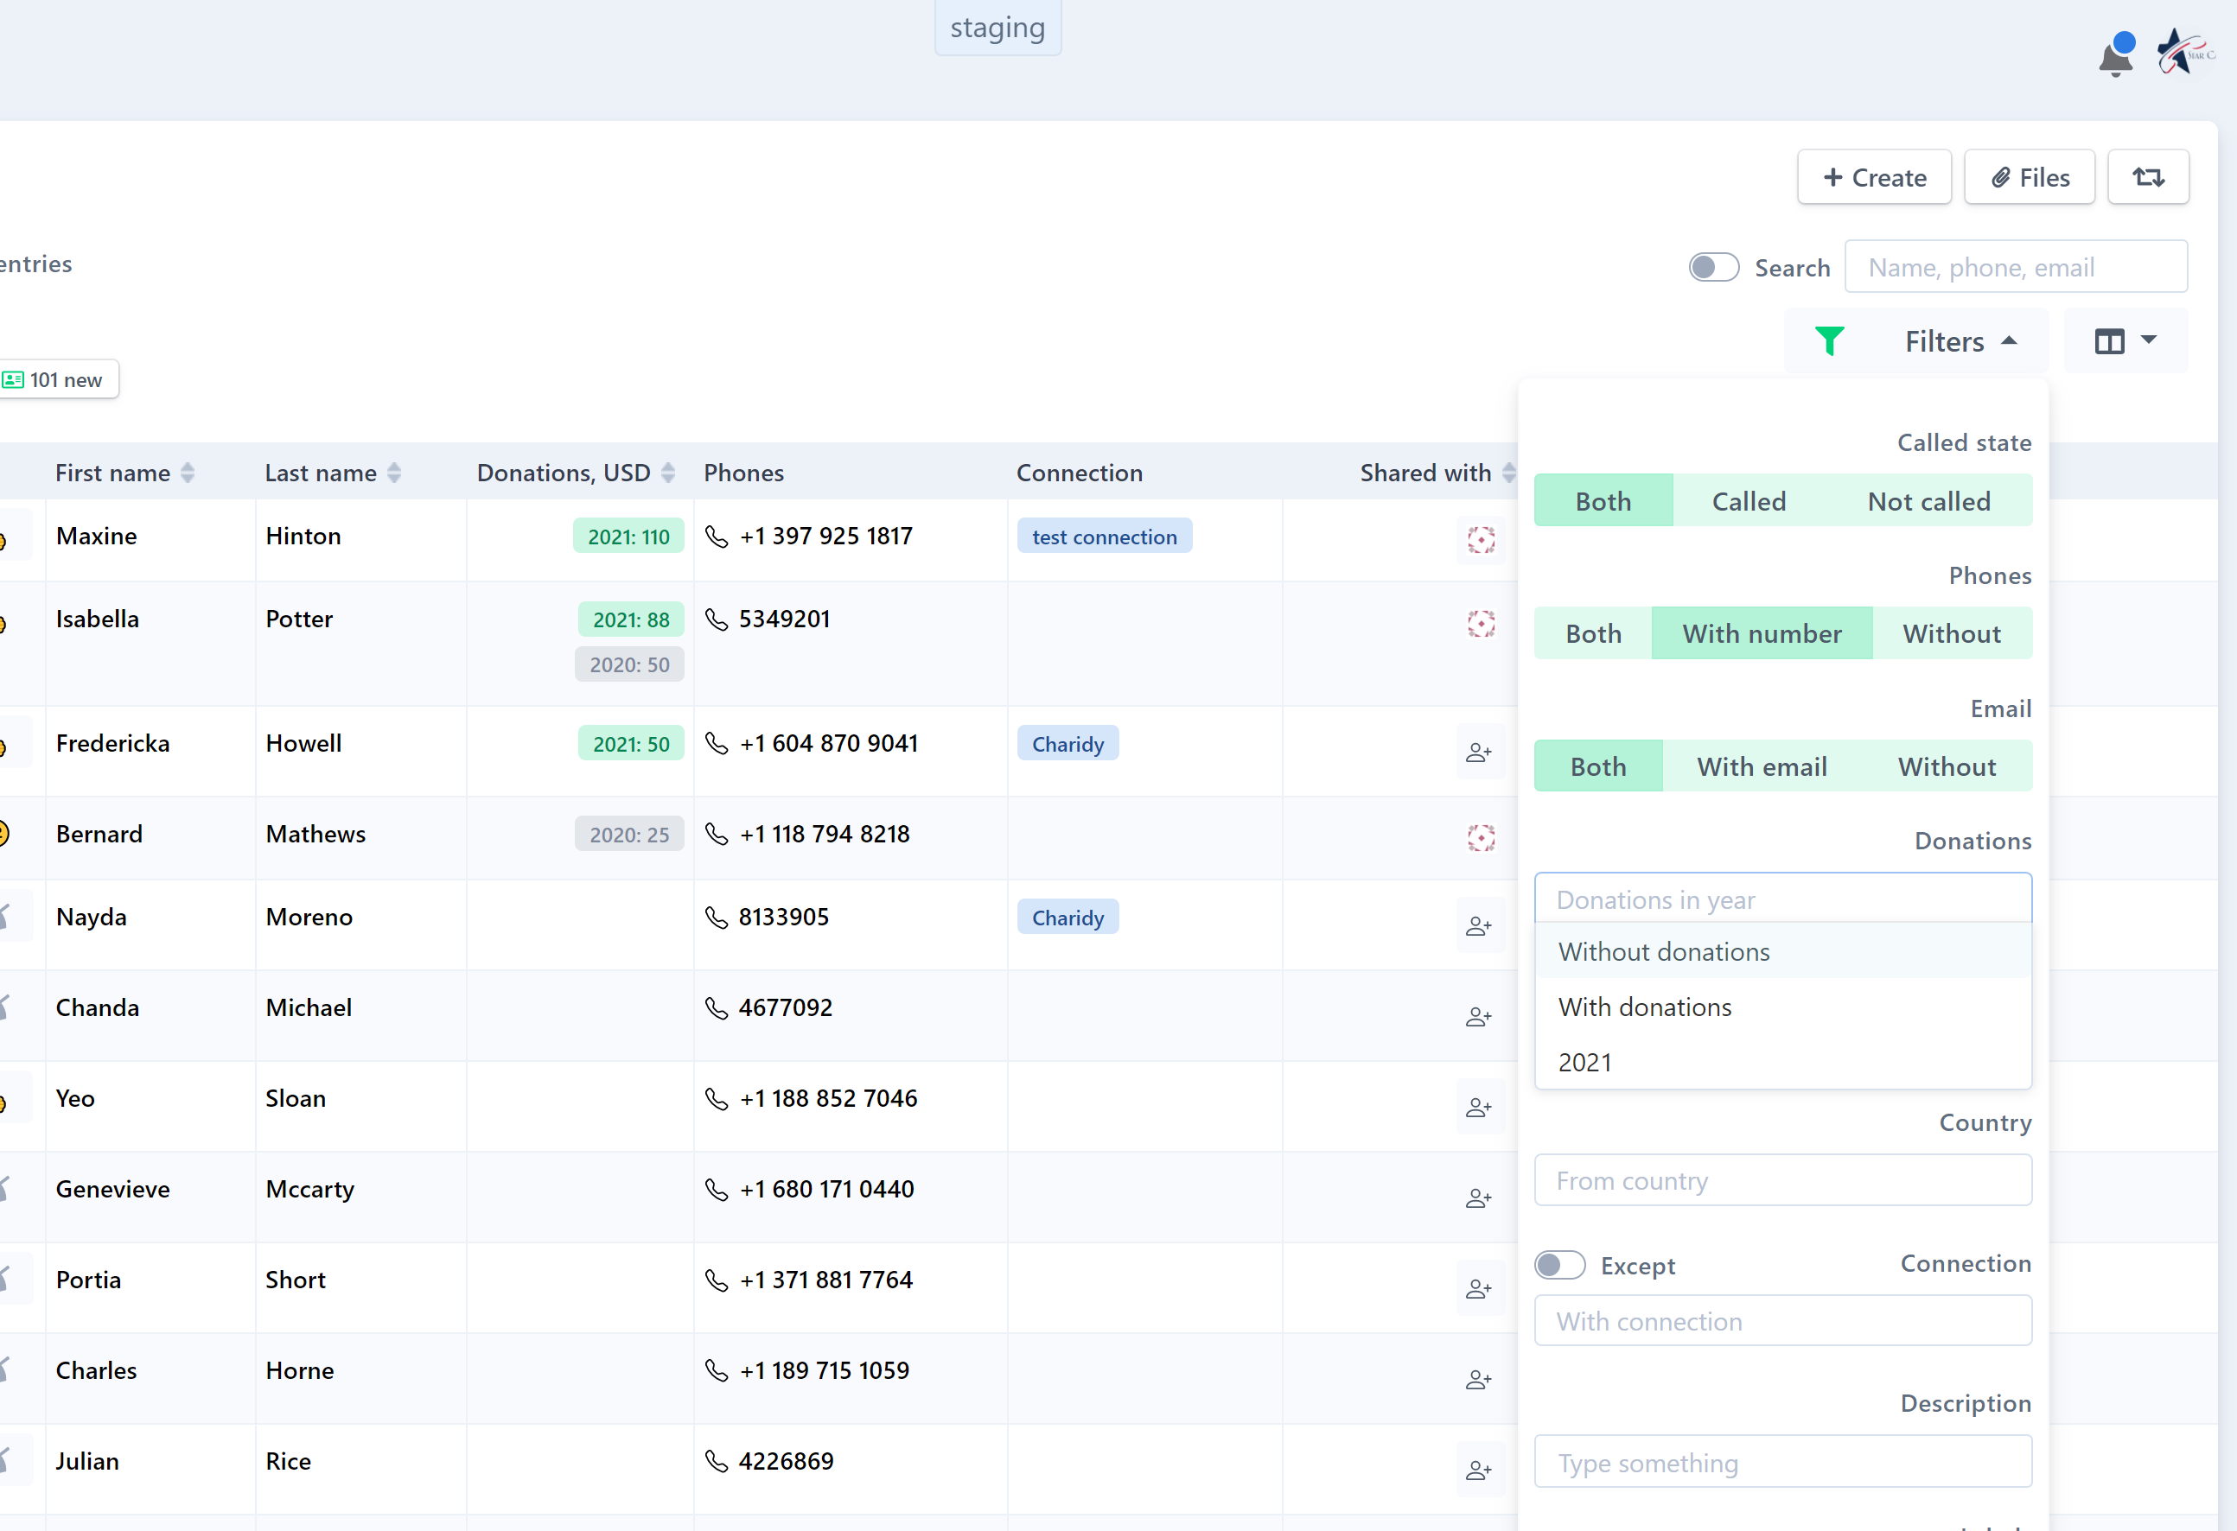Click the add-person share icon in Fredericka Howell's row

point(1480,752)
